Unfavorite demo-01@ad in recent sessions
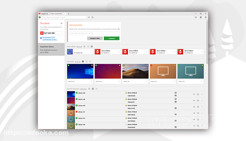 click(126, 112)
